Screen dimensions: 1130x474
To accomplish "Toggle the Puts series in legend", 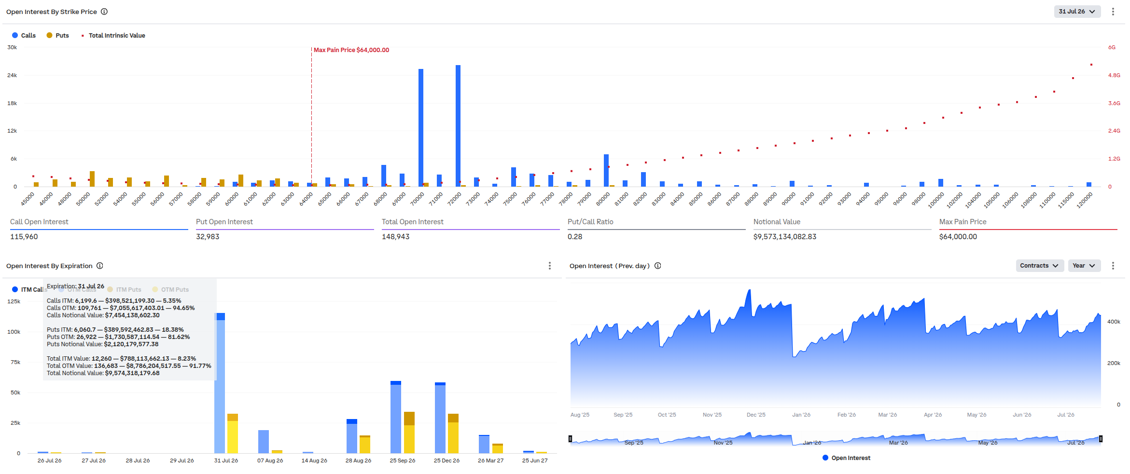I will coord(58,35).
